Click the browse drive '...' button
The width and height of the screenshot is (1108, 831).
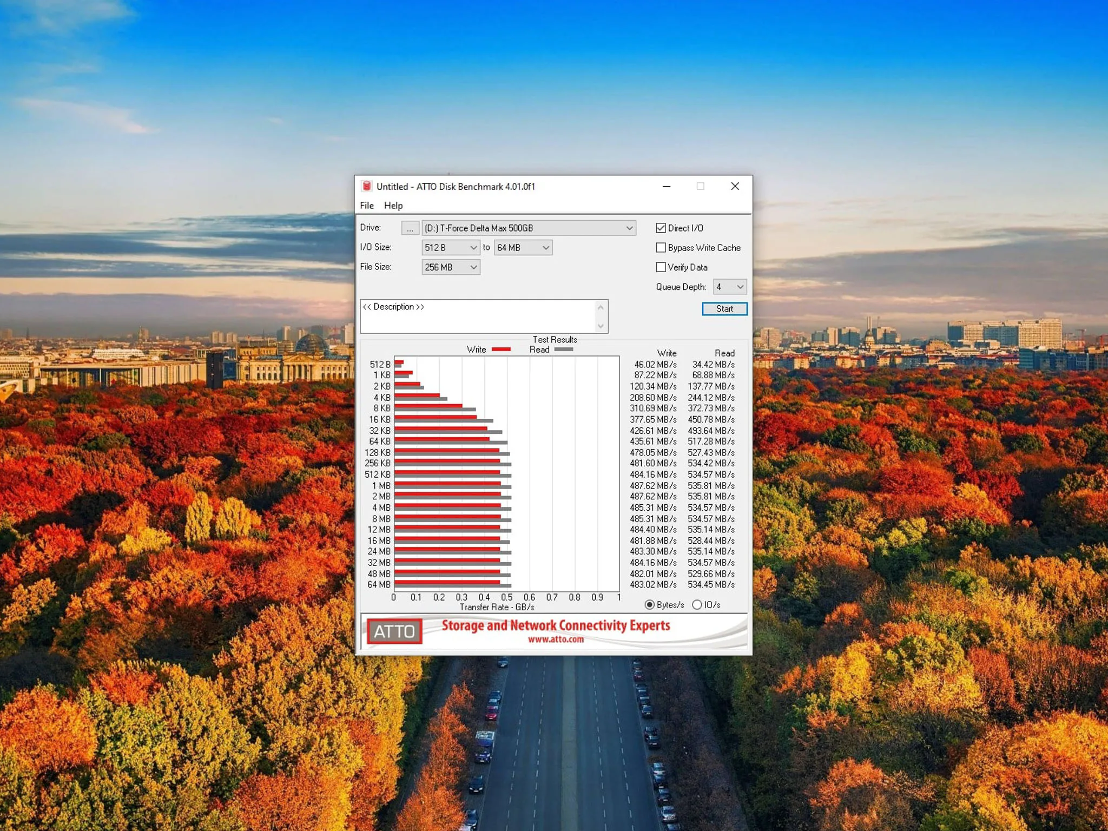point(410,228)
